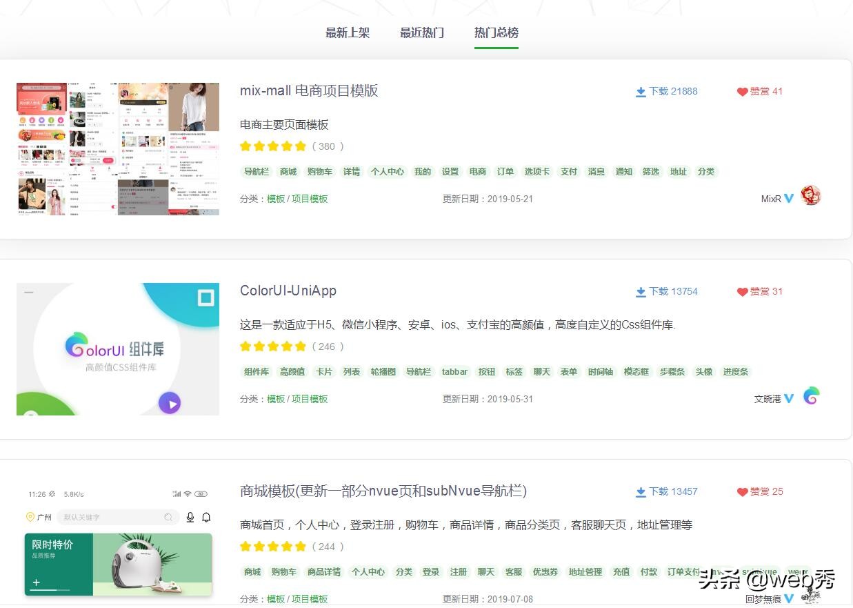Image resolution: width=853 pixels, height=608 pixels.
Task: Click the download icon beside mix-mall's 21888 count
Action: click(x=641, y=91)
